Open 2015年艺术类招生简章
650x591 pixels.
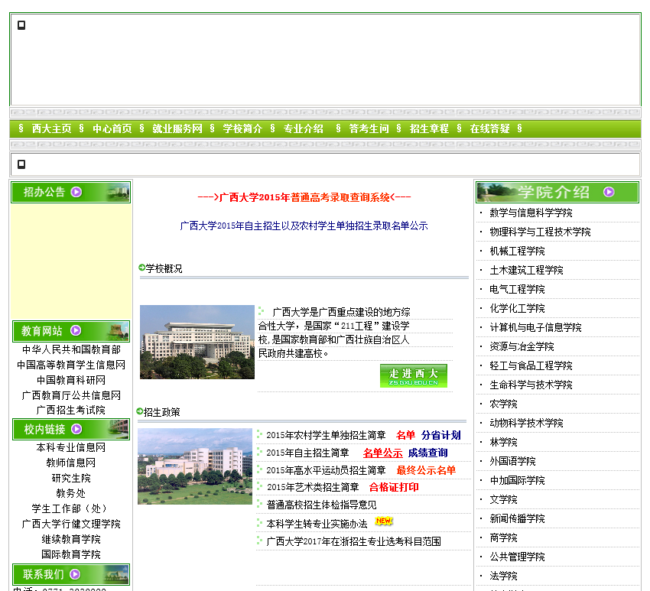[x=313, y=487]
